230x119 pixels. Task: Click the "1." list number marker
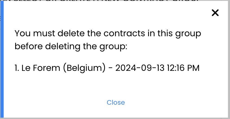tap(17, 68)
